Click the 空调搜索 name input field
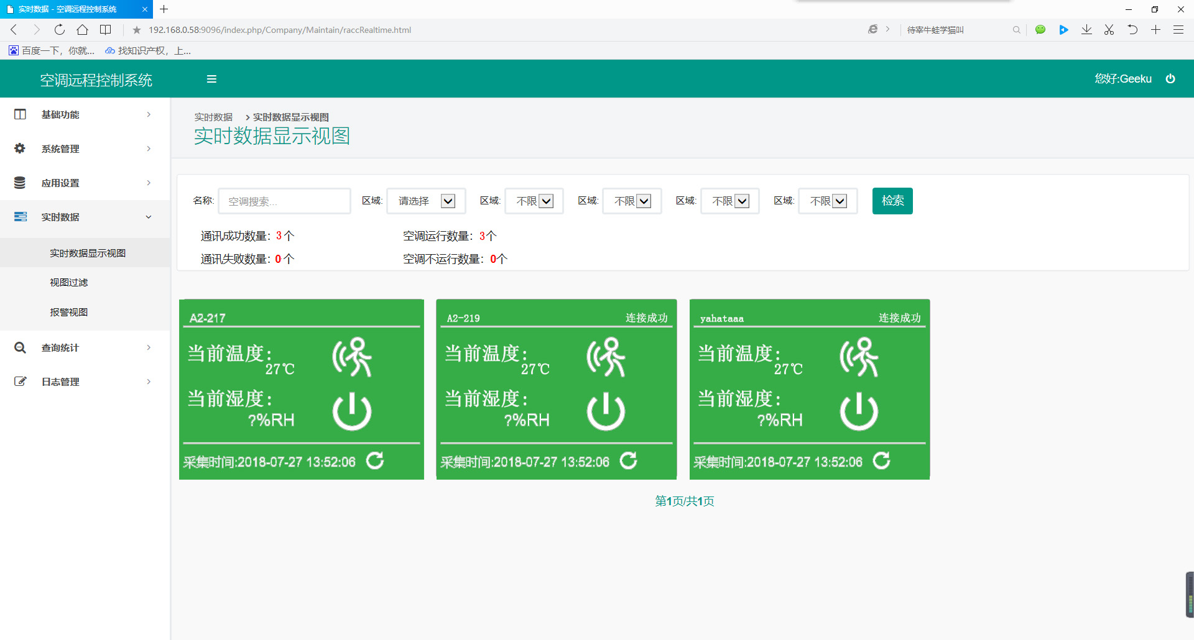The image size is (1194, 640). click(x=284, y=201)
